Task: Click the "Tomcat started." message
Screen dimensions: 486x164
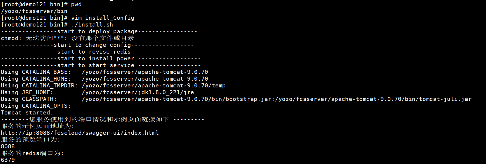Action: coord(27,113)
